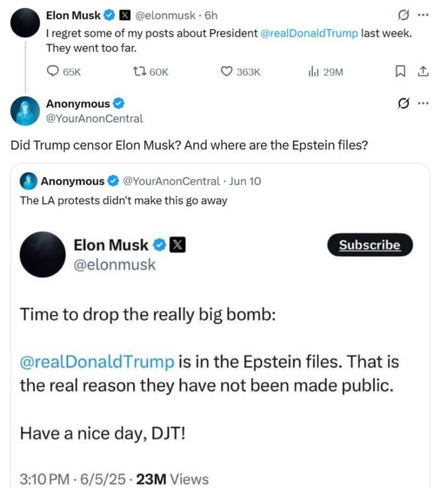440x488 pixels.
Task: Open @realDonaldTrump mention in quoted screenshot
Action: tap(97, 362)
